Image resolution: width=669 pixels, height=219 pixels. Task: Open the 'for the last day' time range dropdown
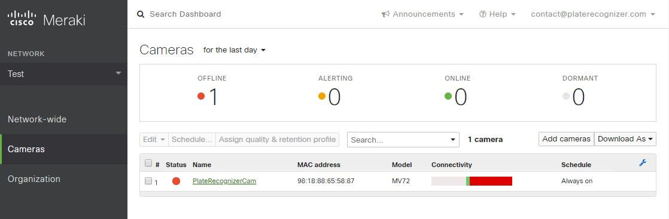click(234, 50)
